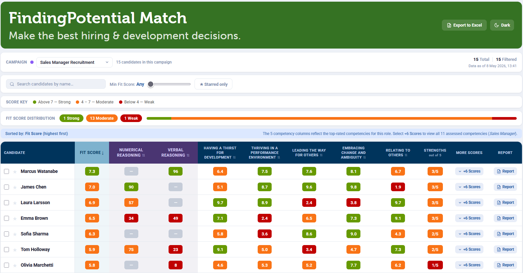The height and width of the screenshot is (273, 523).
Task: Select Marcus Watanabe's row checkbox
Action: click(6, 171)
